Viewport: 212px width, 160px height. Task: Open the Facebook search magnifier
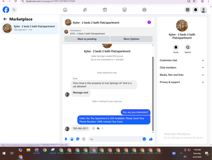point(14,10)
